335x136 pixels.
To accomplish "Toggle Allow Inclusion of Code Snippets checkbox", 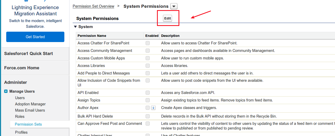I will pos(148,80).
